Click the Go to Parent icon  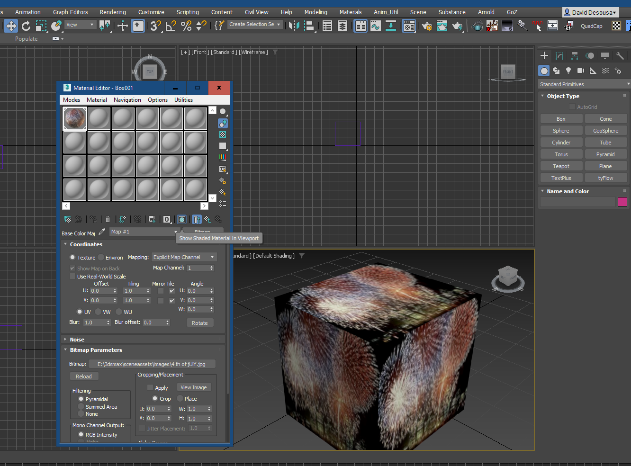(207, 219)
